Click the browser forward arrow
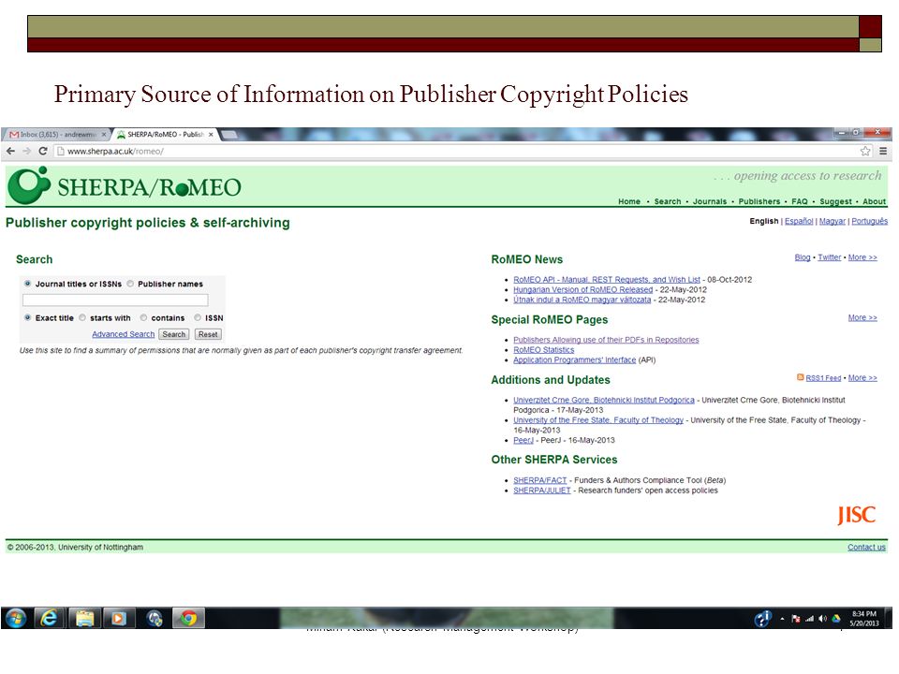Viewport: 899px width, 674px height. (x=26, y=151)
